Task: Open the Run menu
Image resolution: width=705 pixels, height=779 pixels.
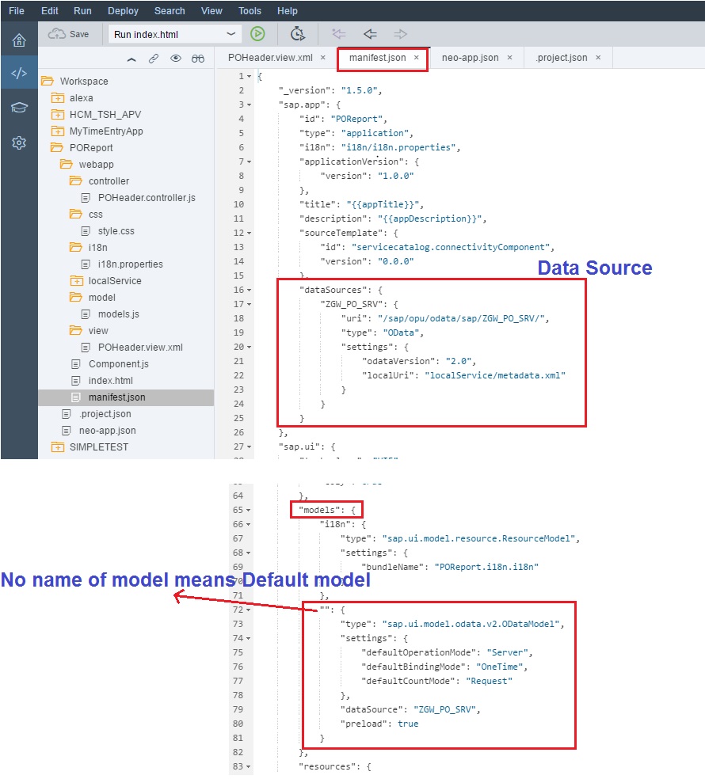Action: (x=82, y=10)
